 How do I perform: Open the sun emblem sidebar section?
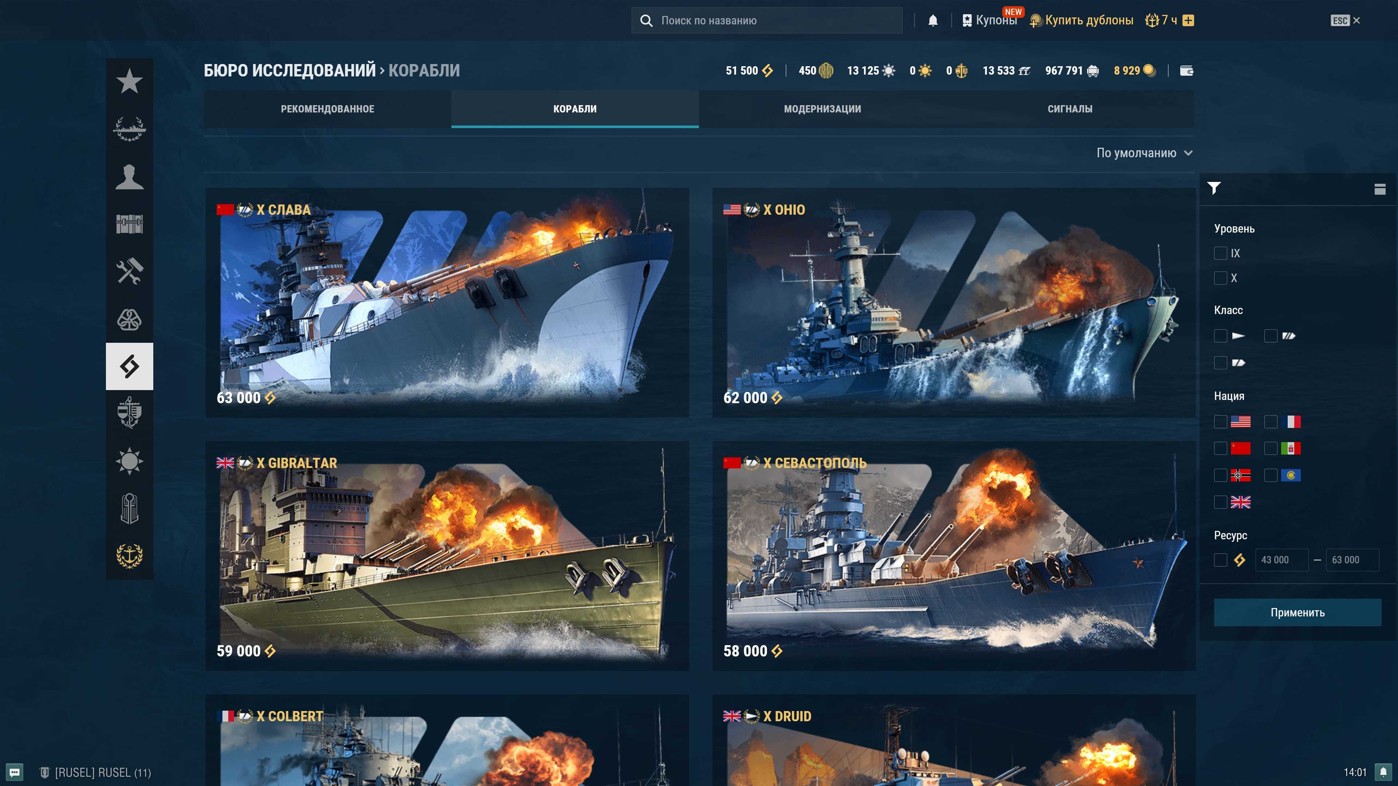[x=129, y=461]
